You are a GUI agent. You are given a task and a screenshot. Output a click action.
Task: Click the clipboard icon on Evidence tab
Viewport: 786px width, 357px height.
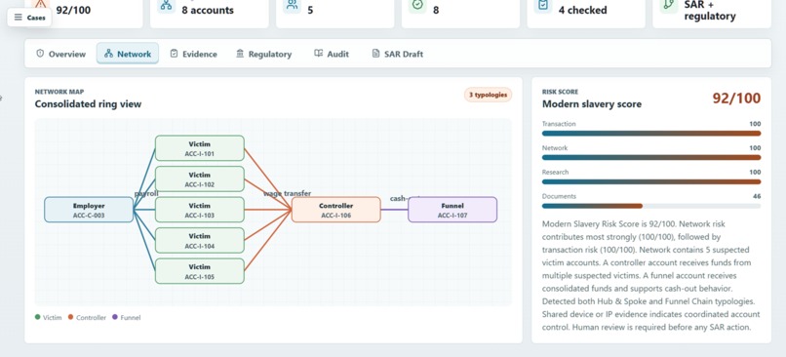174,53
